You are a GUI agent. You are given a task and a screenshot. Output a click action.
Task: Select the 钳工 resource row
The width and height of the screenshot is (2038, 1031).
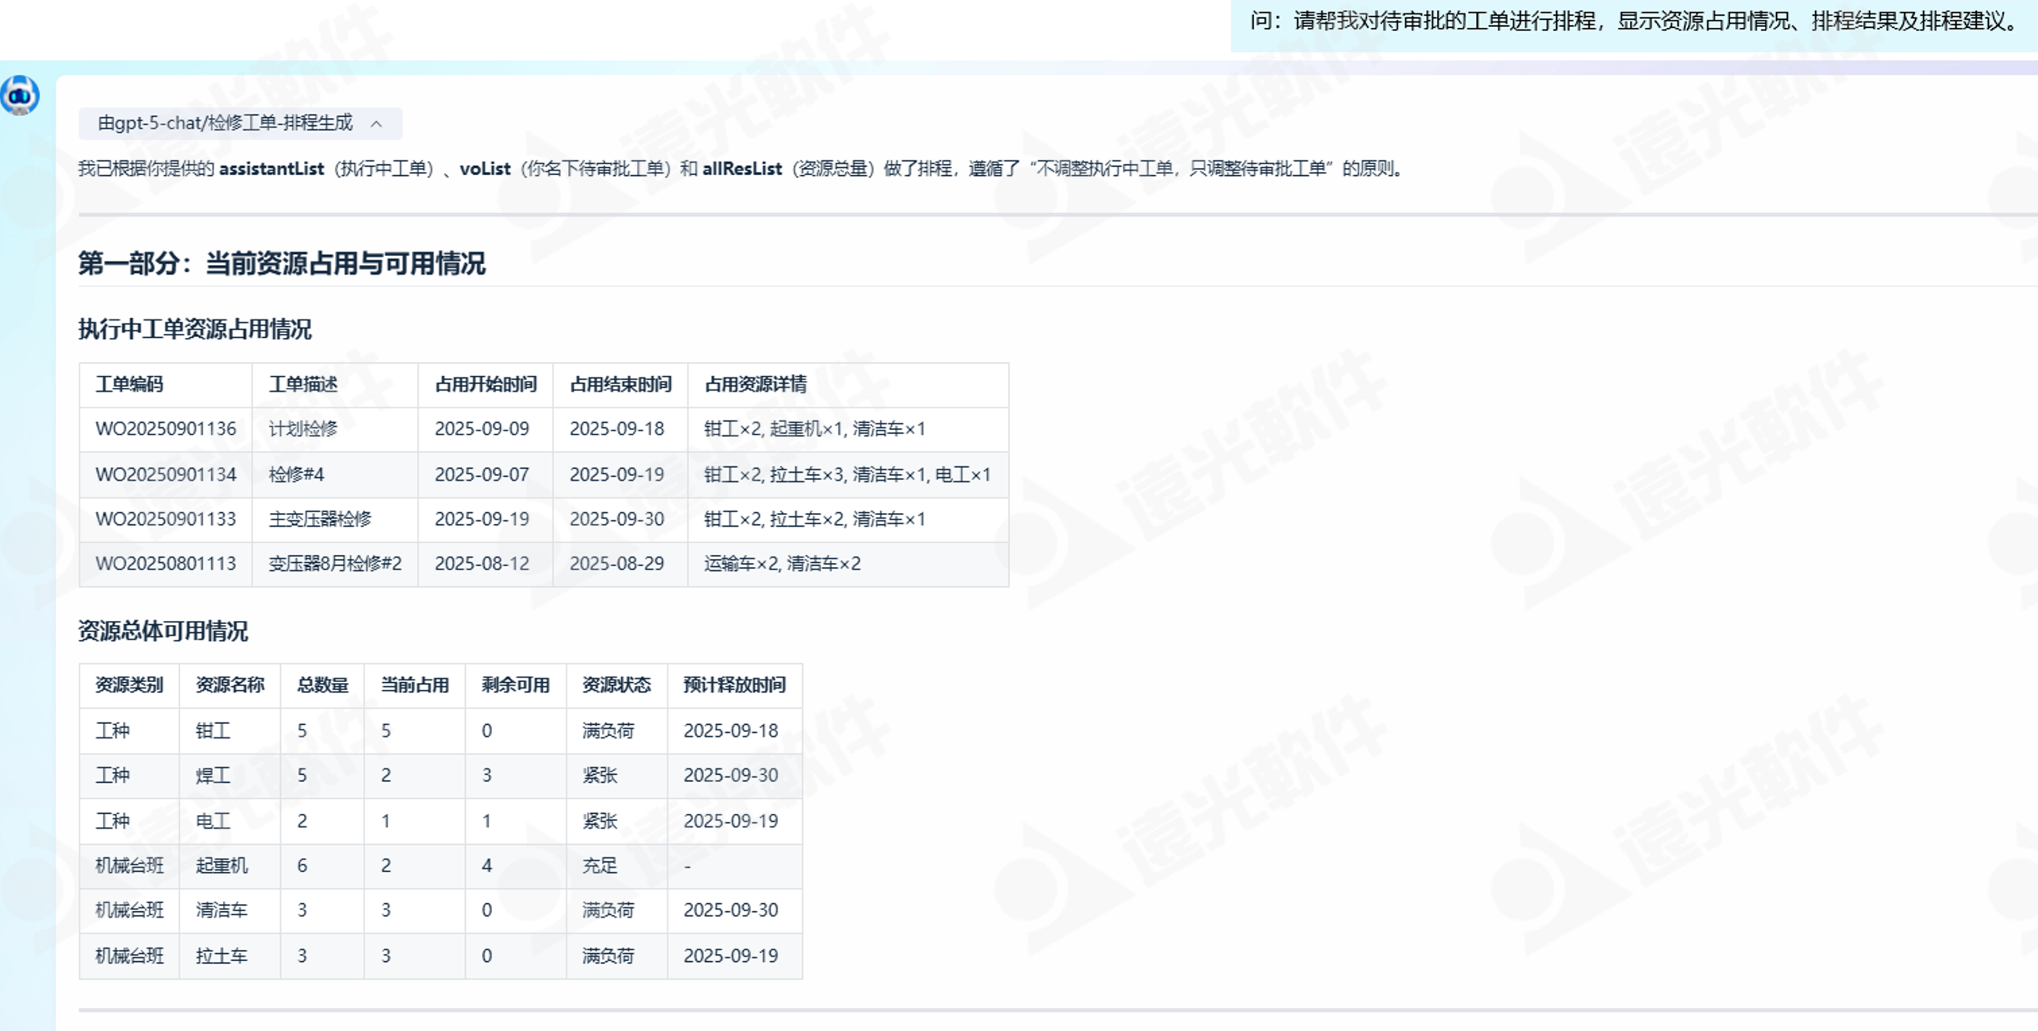[x=211, y=730]
